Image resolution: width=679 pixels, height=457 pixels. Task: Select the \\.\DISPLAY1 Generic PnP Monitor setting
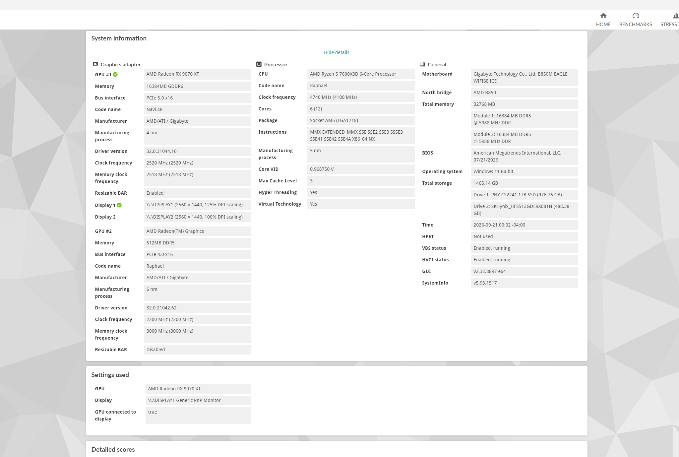coord(198,400)
